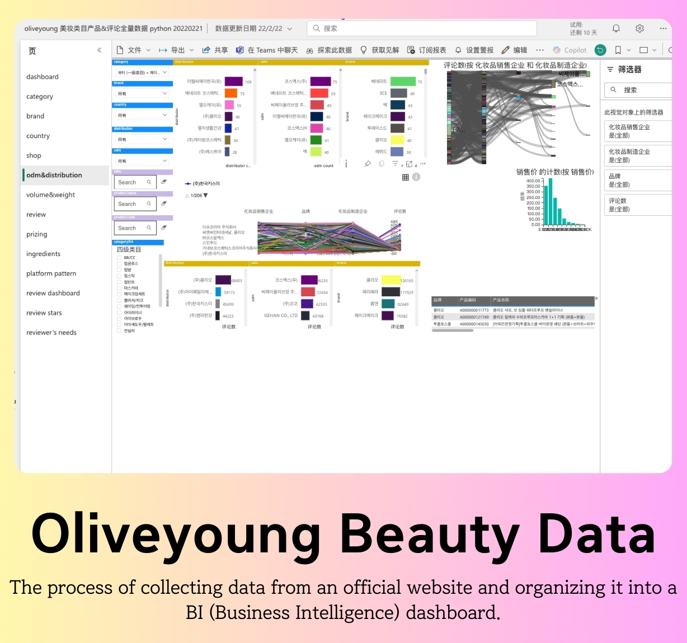Viewport: 687px width, 643px height.
Task: Click 探索此数据 (Explore data) button
Action: pyautogui.click(x=329, y=50)
